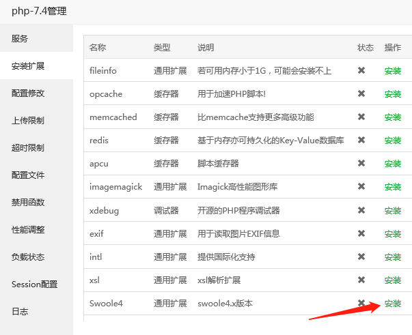Image resolution: width=412 pixels, height=335 pixels.
Task: Click the 操作 column header
Action: click(393, 47)
